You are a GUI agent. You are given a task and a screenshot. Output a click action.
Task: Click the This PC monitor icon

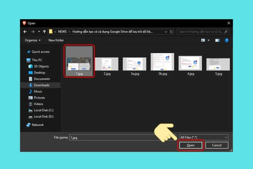click(29, 60)
